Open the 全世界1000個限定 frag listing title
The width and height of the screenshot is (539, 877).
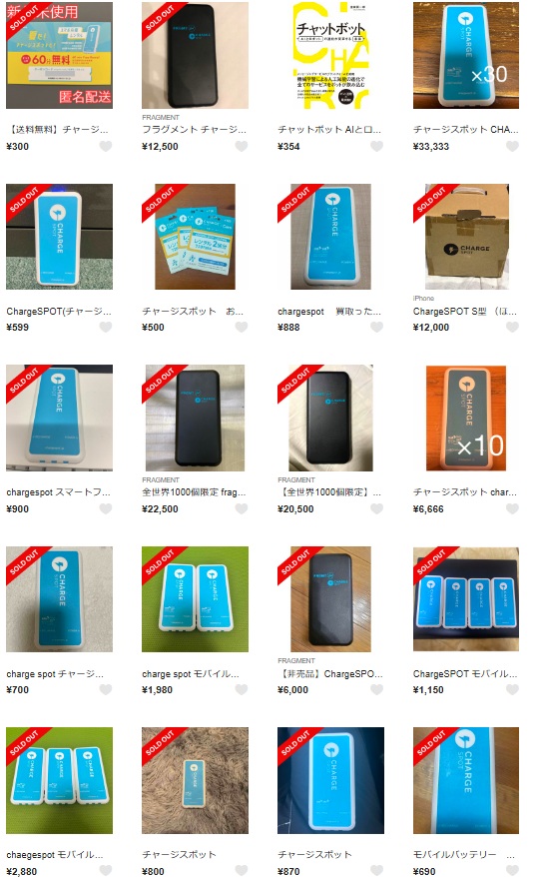(x=194, y=492)
